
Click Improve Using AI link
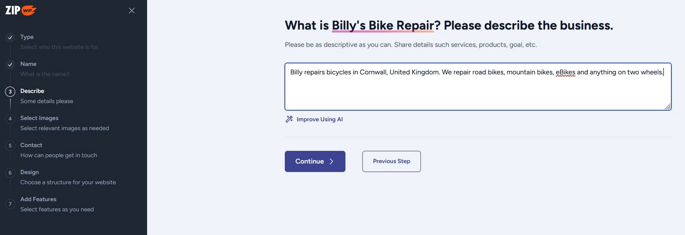319,119
